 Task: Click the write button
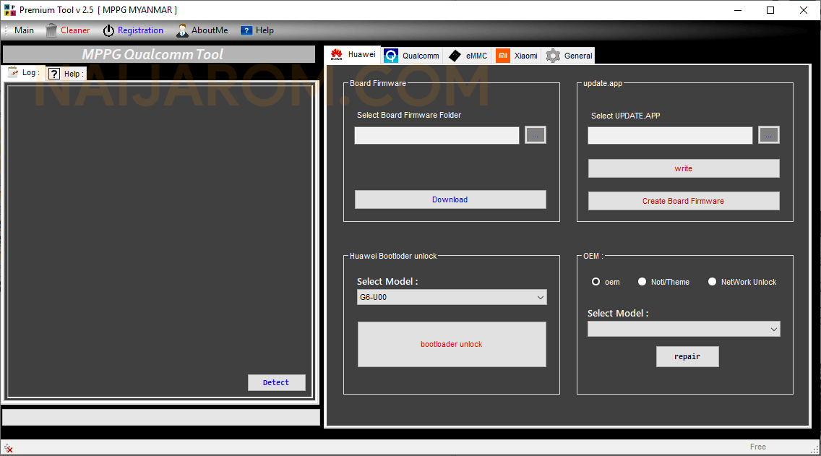[683, 168]
